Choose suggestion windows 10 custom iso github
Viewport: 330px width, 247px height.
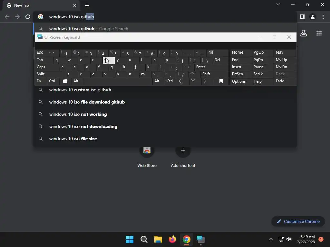165,90
